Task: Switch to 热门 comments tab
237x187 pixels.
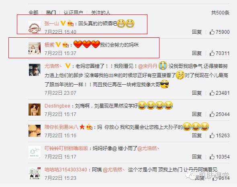Action: pyautogui.click(x=51, y=12)
